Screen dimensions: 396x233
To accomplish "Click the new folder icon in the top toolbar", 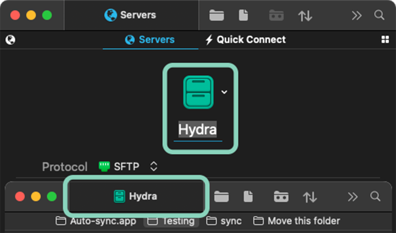I will click(x=216, y=15).
